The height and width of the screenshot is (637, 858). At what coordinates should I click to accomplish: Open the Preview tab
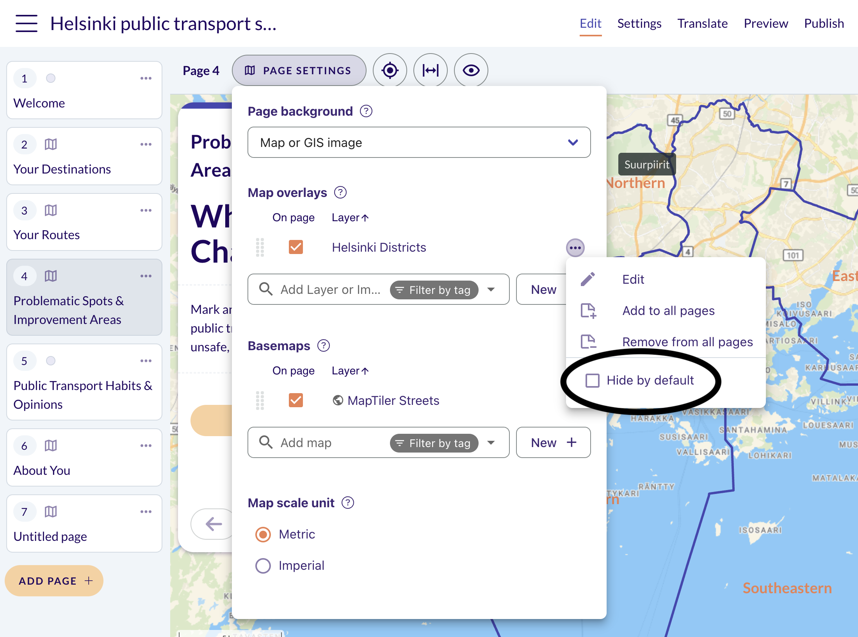point(766,23)
